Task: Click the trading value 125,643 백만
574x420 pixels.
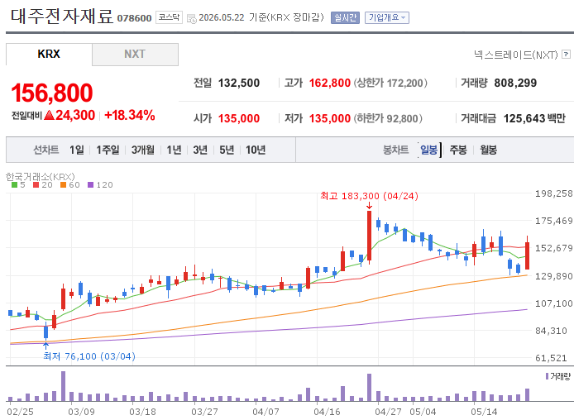Action: [x=534, y=118]
